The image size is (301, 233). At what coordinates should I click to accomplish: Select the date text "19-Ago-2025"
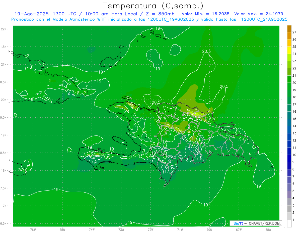click(x=32, y=14)
